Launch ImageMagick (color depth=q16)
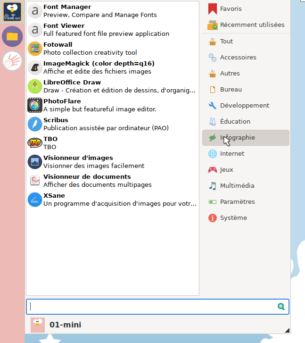This screenshot has height=343, width=305. tap(113, 67)
